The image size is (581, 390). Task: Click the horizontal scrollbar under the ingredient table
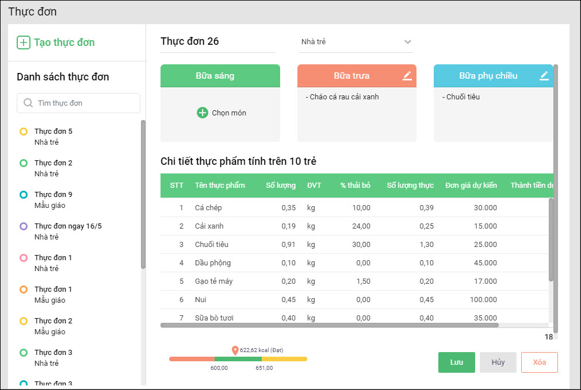pos(330,325)
